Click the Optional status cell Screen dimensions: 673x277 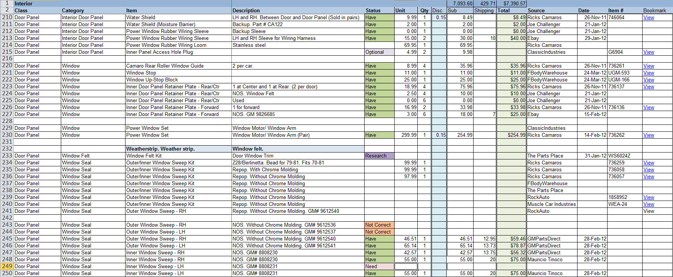tap(379, 52)
